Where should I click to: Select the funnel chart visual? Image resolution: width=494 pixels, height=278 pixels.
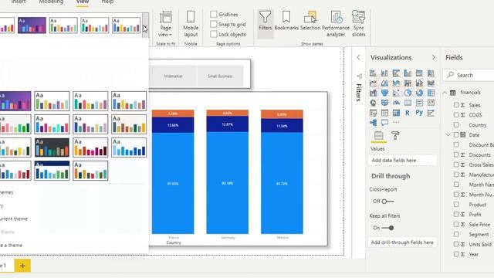(384, 93)
